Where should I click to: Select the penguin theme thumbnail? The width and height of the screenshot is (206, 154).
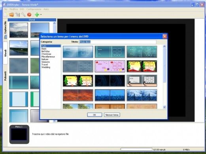pyautogui.click(x=142, y=81)
